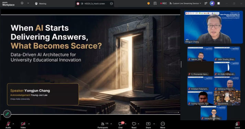Click the stethoscope-like diagnostics icon
Viewport: 245px width, 129px height.
click(x=206, y=3)
